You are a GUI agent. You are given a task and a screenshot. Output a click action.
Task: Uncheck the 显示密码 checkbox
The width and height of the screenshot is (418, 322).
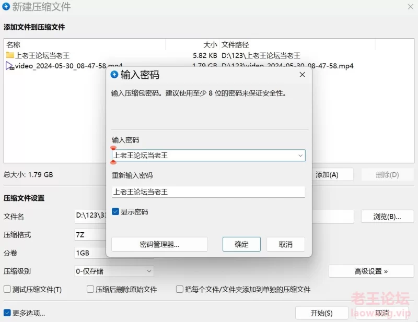click(115, 212)
